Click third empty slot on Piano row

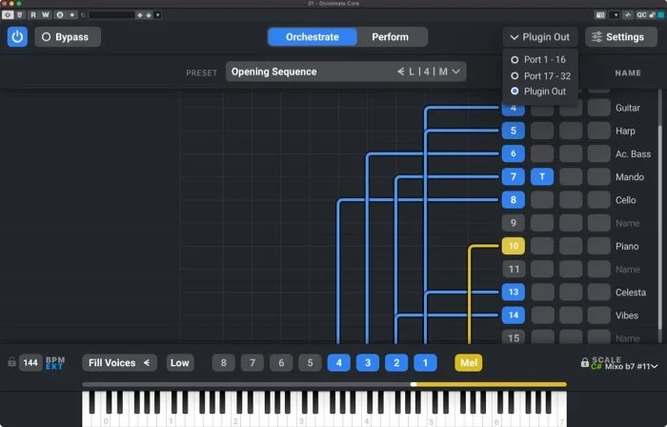coord(599,246)
